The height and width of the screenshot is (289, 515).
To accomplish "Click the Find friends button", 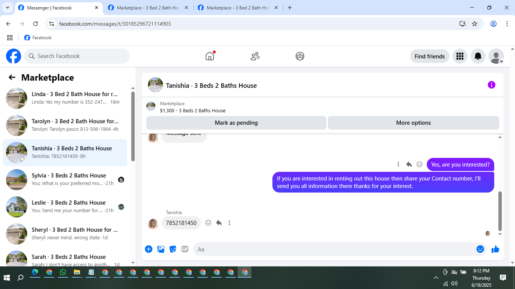I will tap(430, 56).
